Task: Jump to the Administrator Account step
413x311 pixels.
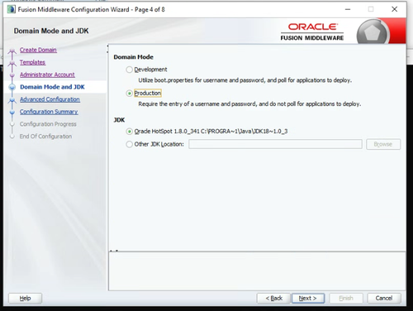Action: [47, 74]
